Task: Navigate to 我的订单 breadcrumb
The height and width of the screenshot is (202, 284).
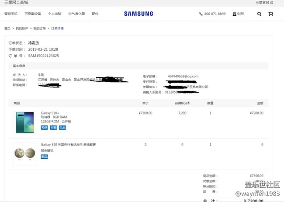Action: coord(39,28)
